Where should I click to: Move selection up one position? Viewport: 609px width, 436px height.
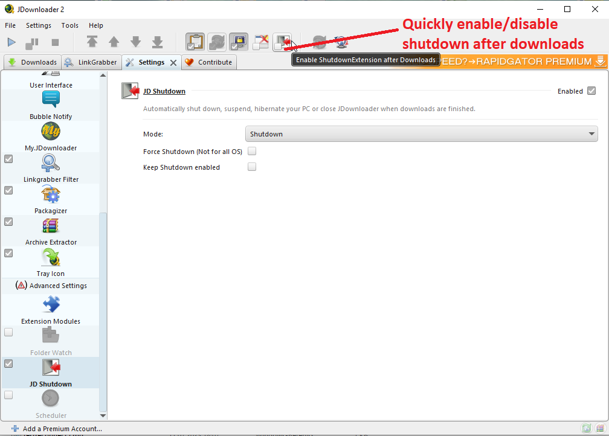[x=114, y=42]
